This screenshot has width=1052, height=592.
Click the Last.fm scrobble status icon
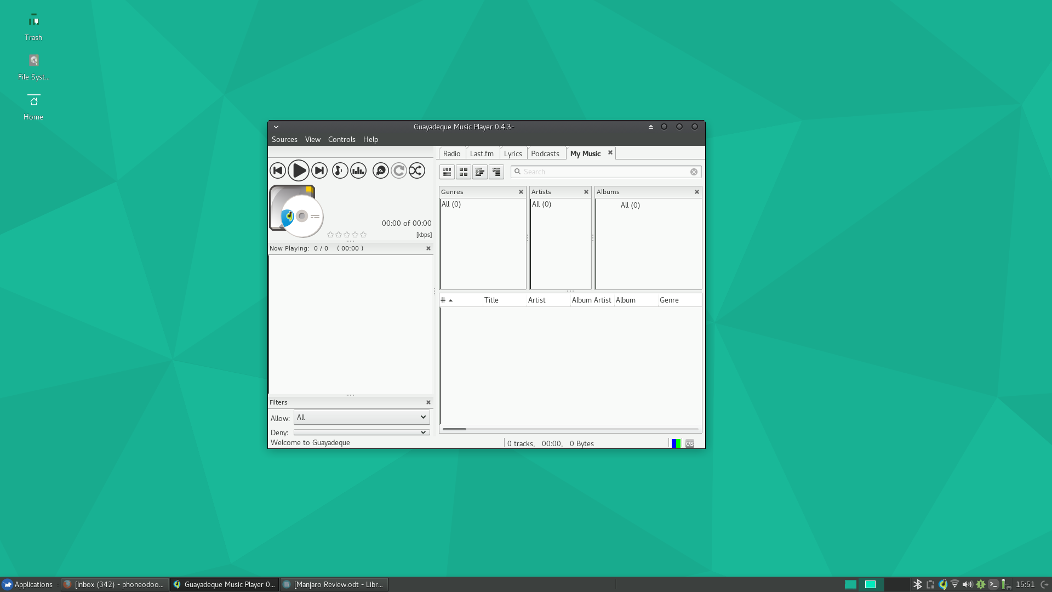(690, 443)
